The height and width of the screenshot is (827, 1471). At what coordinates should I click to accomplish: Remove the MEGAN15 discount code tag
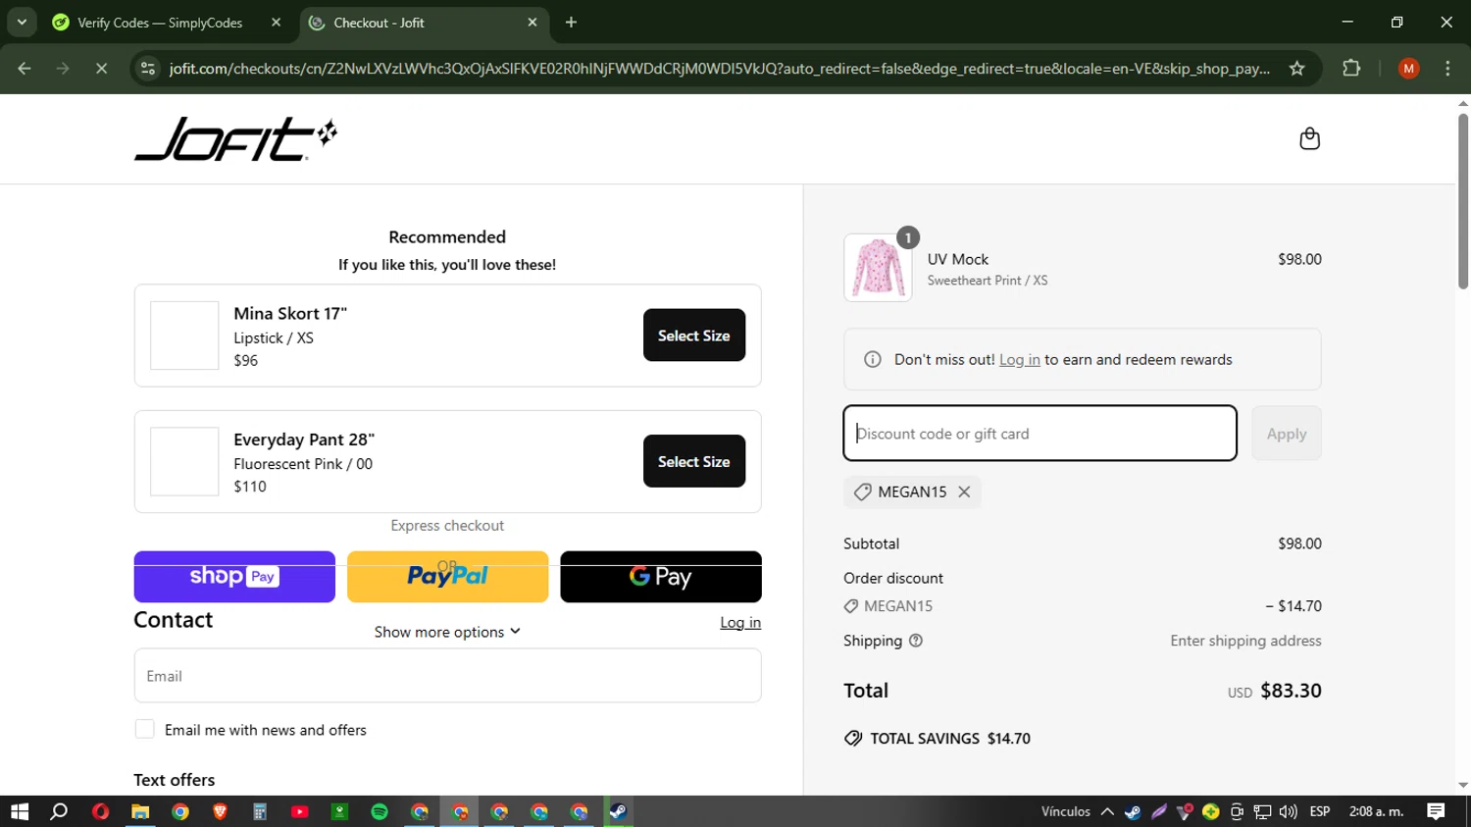pyautogui.click(x=964, y=492)
